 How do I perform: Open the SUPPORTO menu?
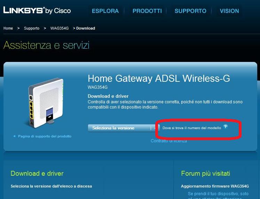[x=190, y=11]
